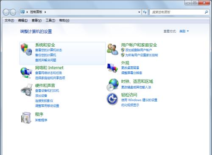Viewport: 212px width, 155px height.
Task: Click 优化视频显示 link
Action: click(130, 105)
